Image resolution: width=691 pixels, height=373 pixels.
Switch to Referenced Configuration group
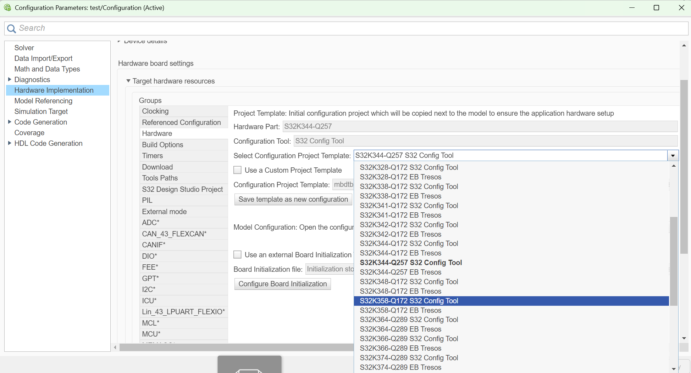184,122
